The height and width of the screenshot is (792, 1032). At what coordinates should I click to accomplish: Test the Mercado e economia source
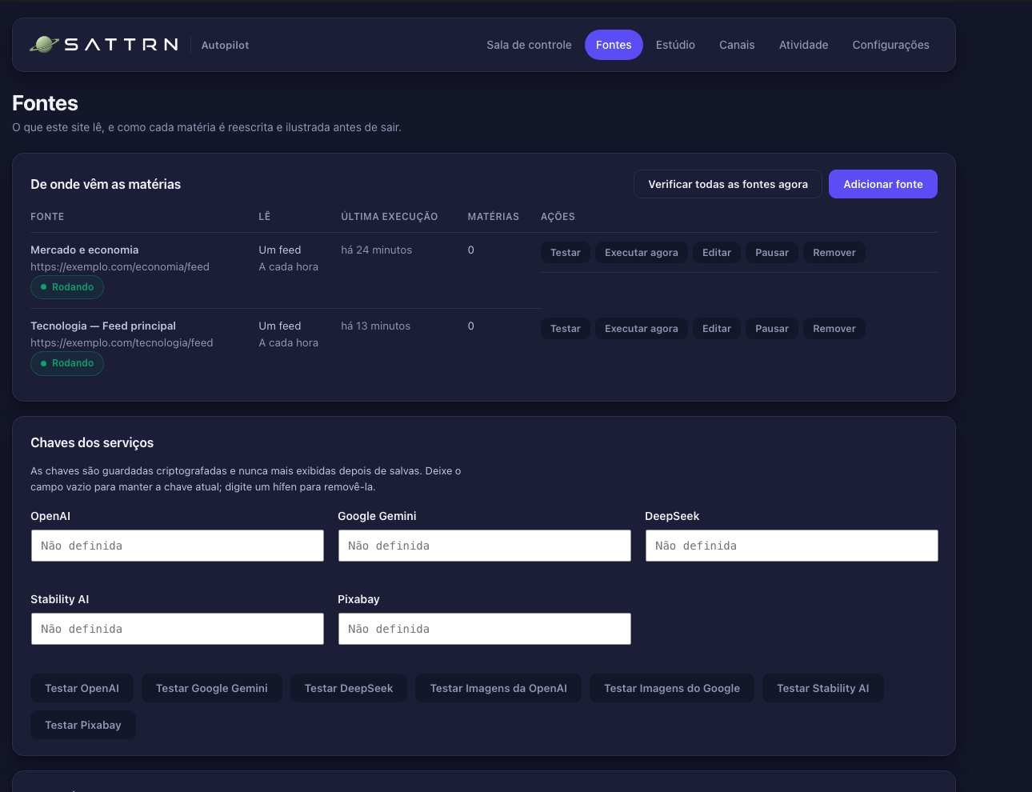point(566,253)
